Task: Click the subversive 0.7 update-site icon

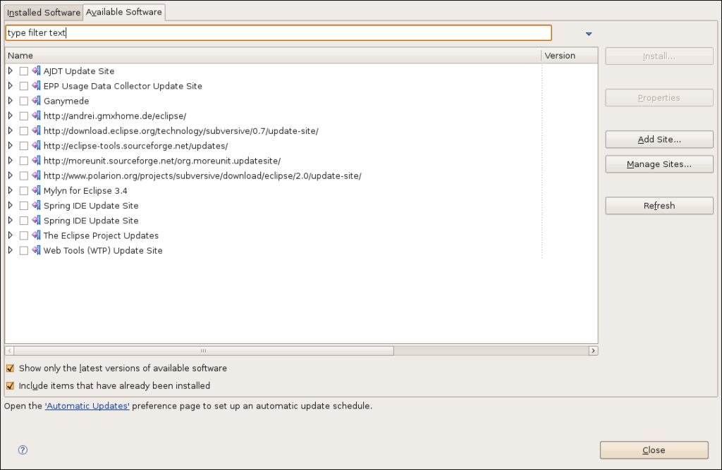Action: (36, 131)
